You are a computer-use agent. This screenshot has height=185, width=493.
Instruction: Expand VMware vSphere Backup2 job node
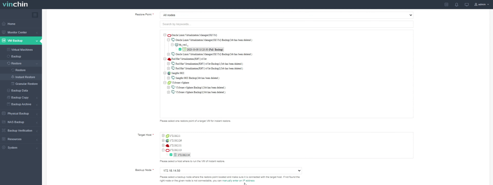pyautogui.click(x=168, y=92)
